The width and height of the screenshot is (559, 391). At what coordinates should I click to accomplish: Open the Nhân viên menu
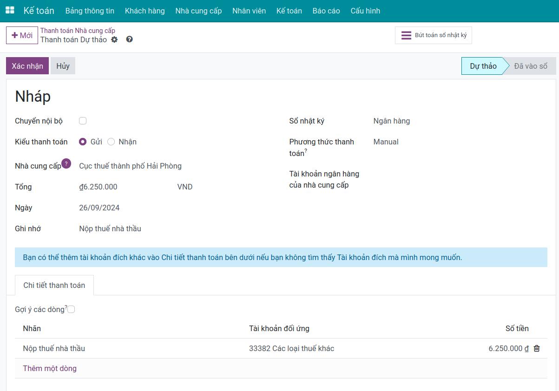click(x=249, y=11)
